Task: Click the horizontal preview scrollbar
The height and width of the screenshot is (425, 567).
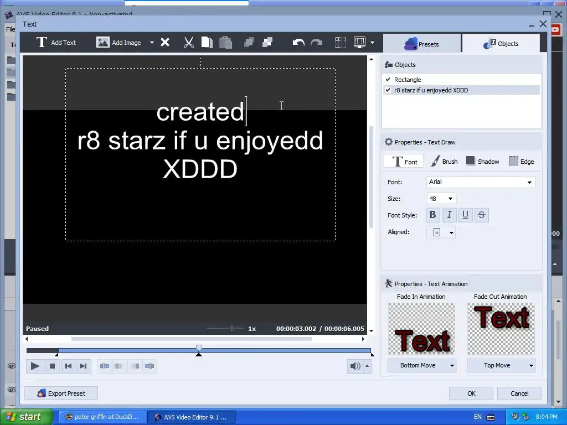Action: pos(192,339)
